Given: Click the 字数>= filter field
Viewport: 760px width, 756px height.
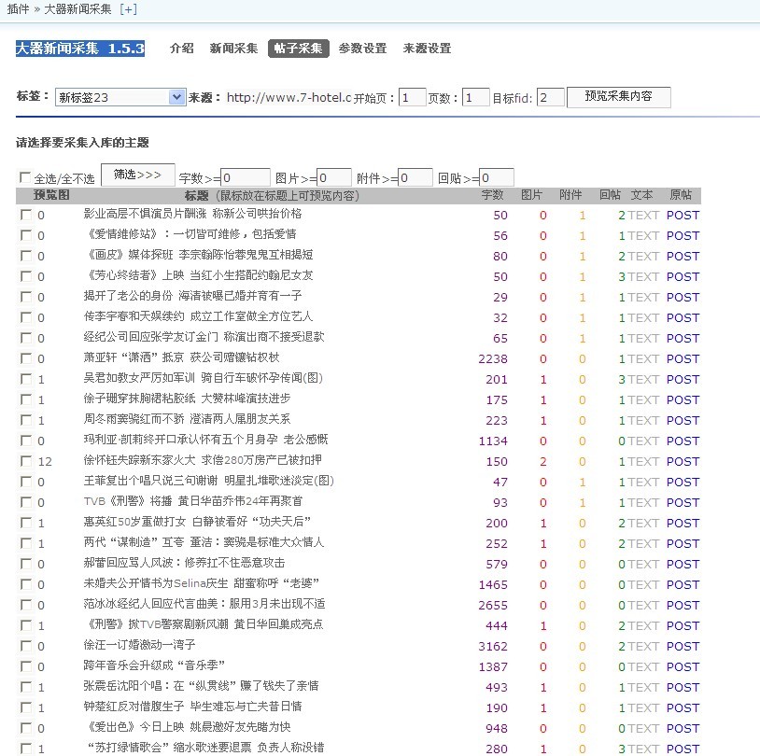Looking at the screenshot, I should [x=246, y=178].
